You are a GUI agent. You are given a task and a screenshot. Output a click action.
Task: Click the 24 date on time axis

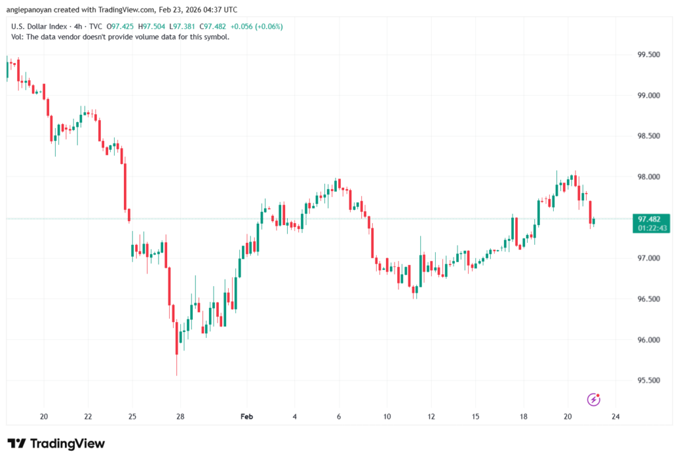tap(615, 416)
